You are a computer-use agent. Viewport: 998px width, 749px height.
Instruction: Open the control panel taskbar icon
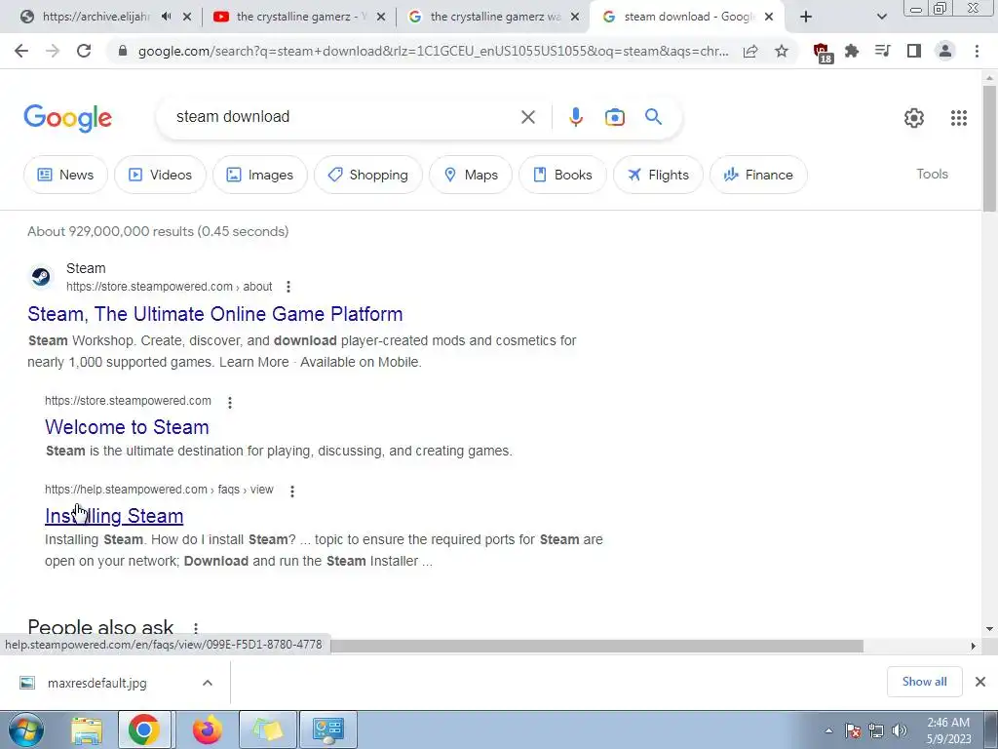[328, 729]
